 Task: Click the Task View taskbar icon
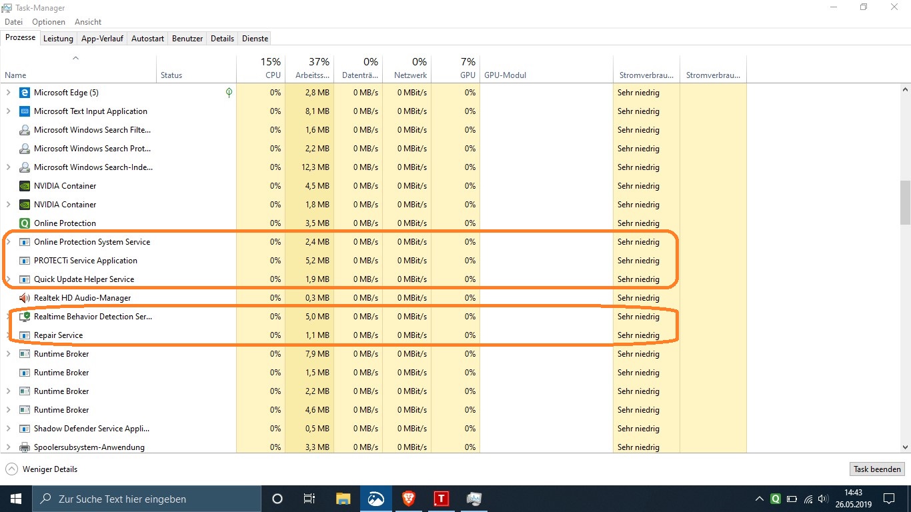[x=309, y=499]
